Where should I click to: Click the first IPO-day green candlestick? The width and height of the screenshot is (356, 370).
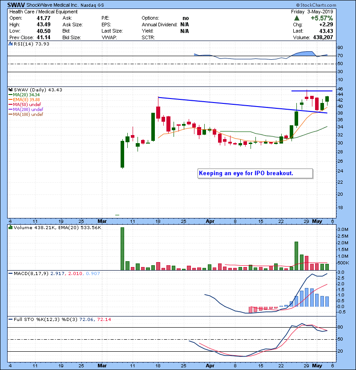click(122, 154)
